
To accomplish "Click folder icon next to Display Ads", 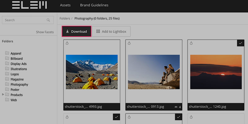I will (7, 64).
